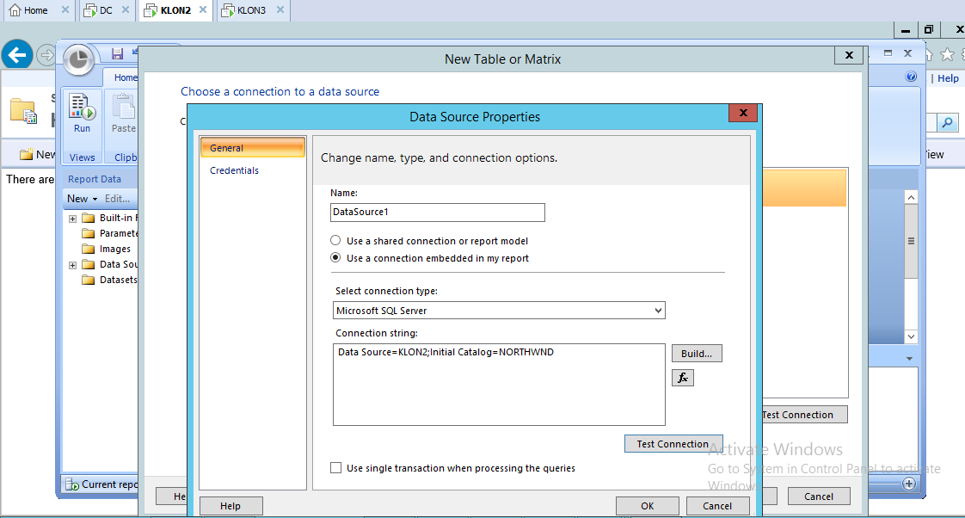Enable 'Use single transaction when processing the queries'
This screenshot has width=965, height=518.
(x=336, y=468)
